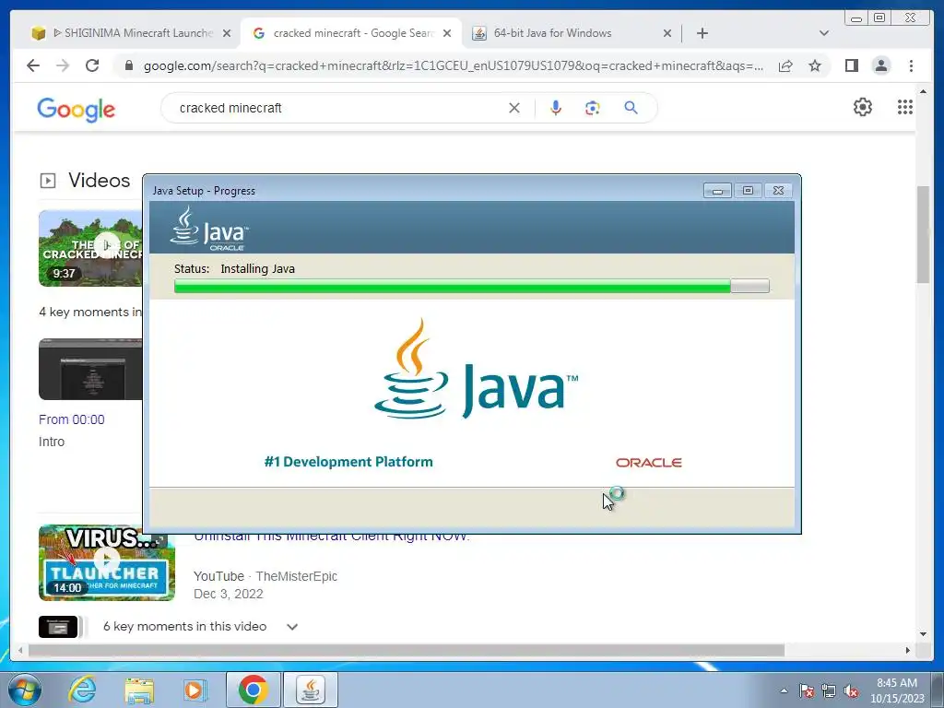Select the cracked minecraft Google Search tab
944x708 pixels.
tap(351, 33)
